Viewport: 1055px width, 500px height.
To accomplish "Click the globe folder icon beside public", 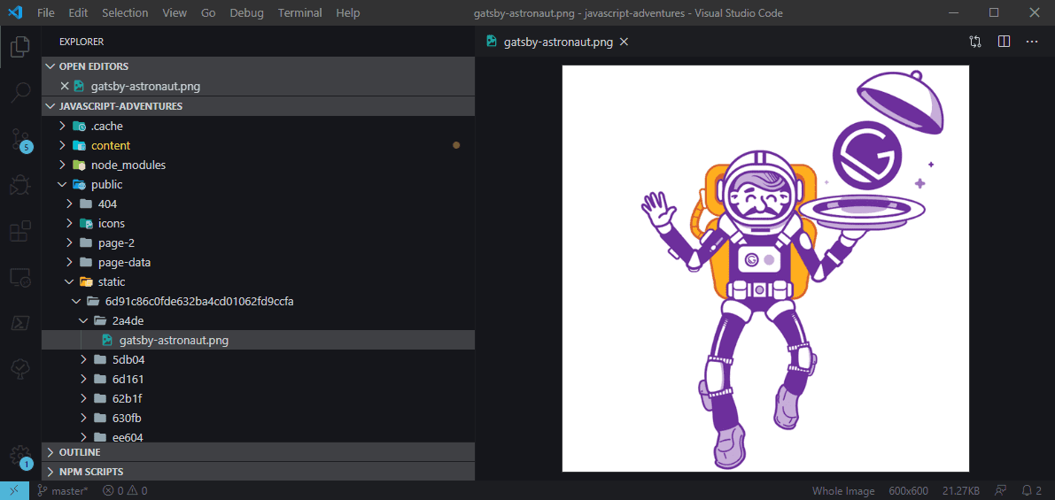I will [x=80, y=184].
